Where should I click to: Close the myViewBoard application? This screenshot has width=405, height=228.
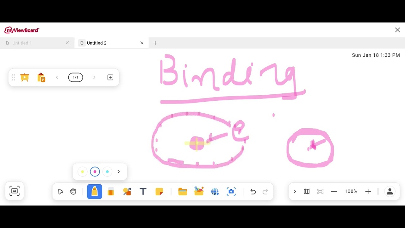click(397, 30)
